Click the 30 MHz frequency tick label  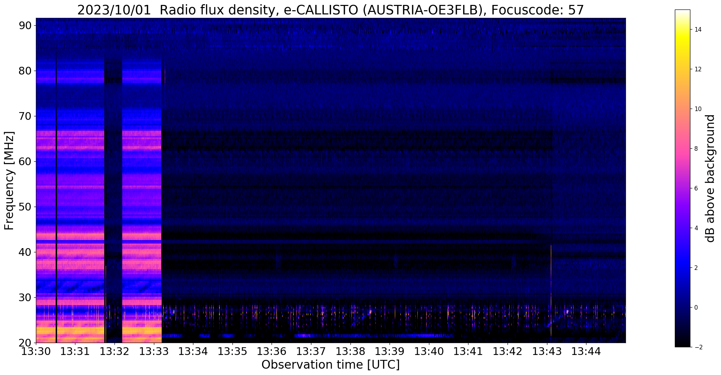click(x=26, y=297)
